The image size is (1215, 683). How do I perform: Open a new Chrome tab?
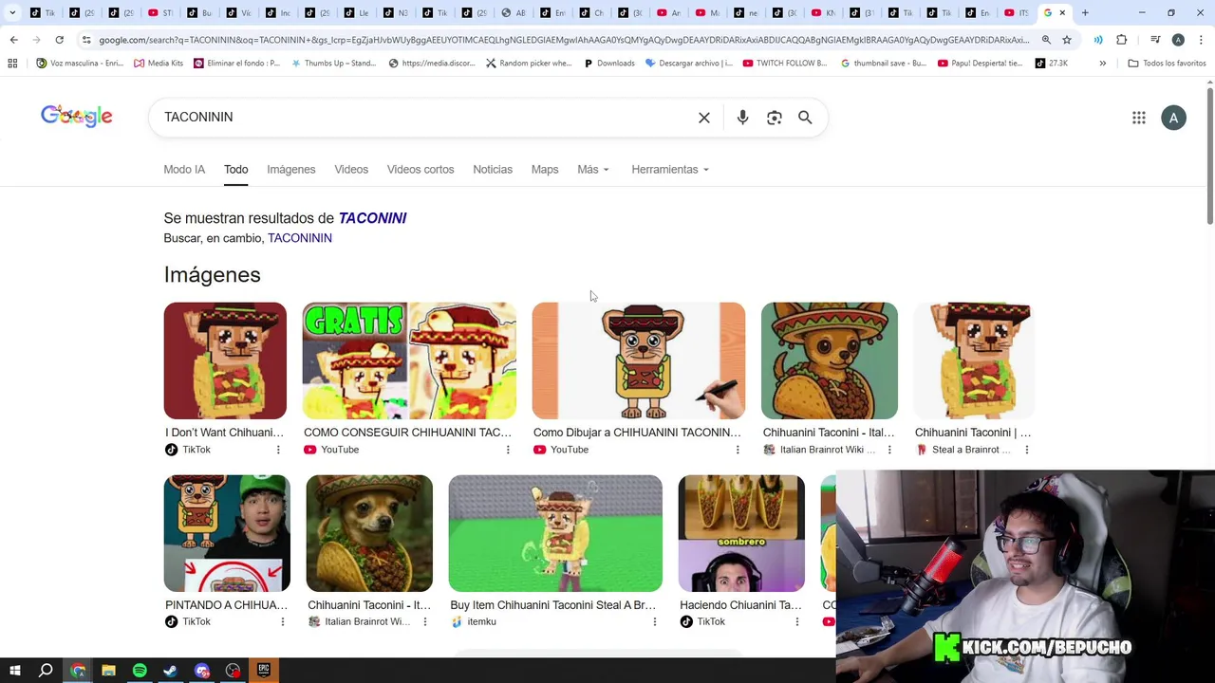1085,12
